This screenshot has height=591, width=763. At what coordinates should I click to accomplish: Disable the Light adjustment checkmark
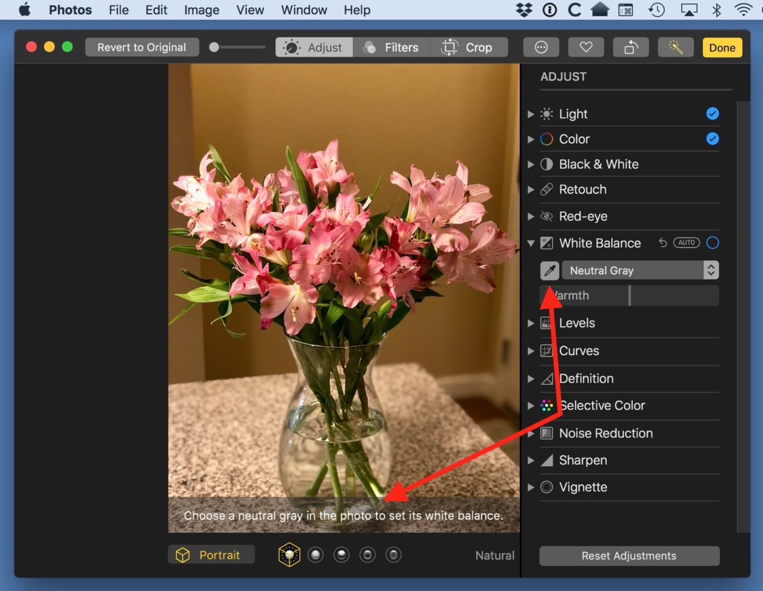coord(712,113)
